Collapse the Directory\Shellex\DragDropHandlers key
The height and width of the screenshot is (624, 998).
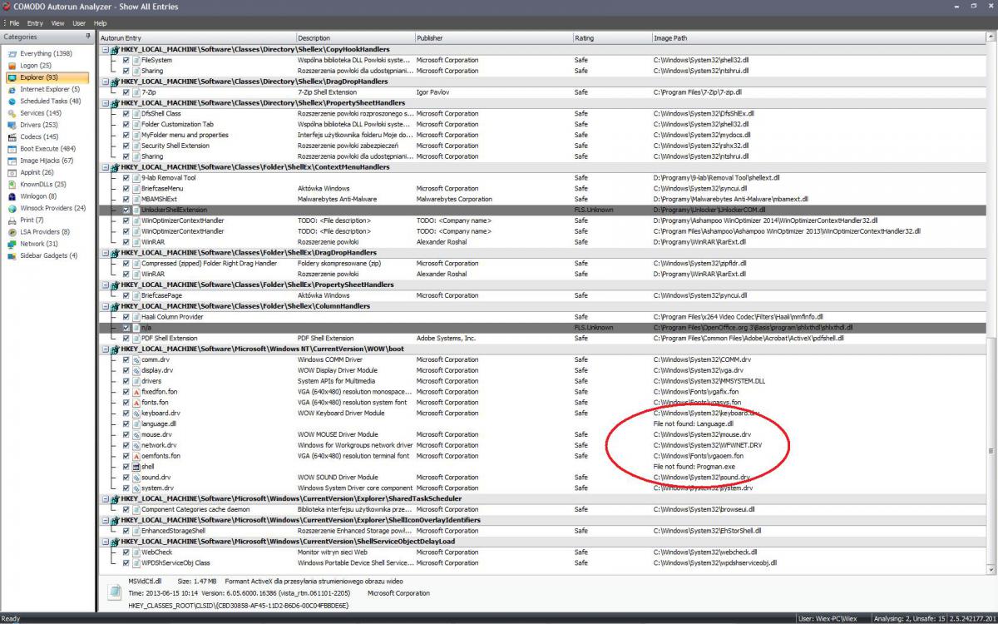105,82
